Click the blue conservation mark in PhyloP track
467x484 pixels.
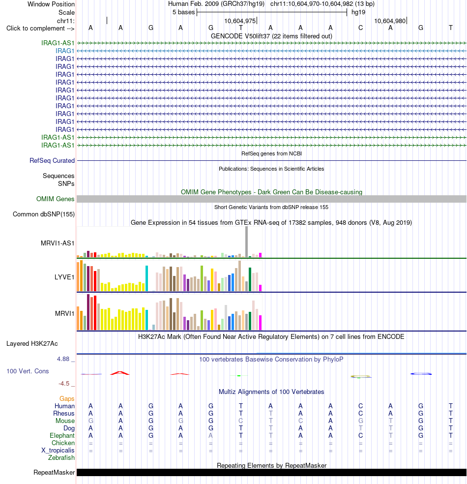click(x=421, y=374)
